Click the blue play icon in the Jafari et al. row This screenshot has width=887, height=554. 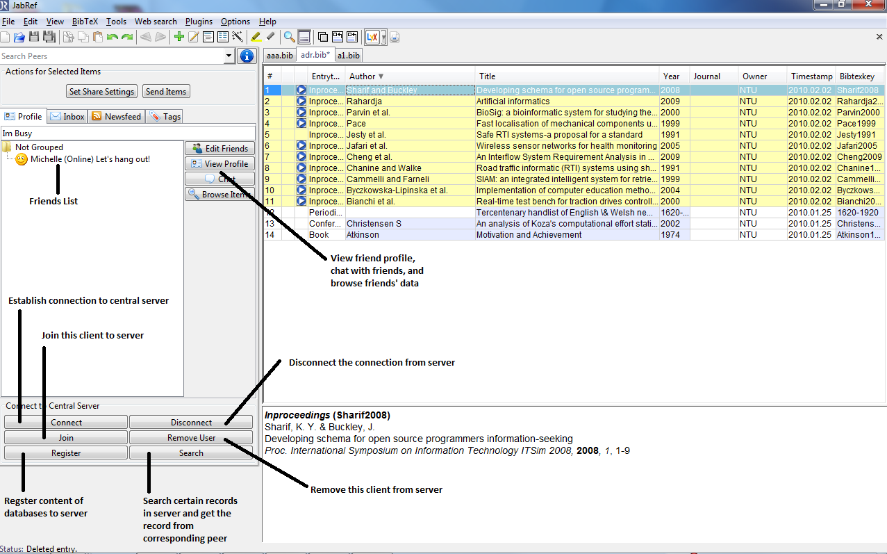click(x=301, y=146)
